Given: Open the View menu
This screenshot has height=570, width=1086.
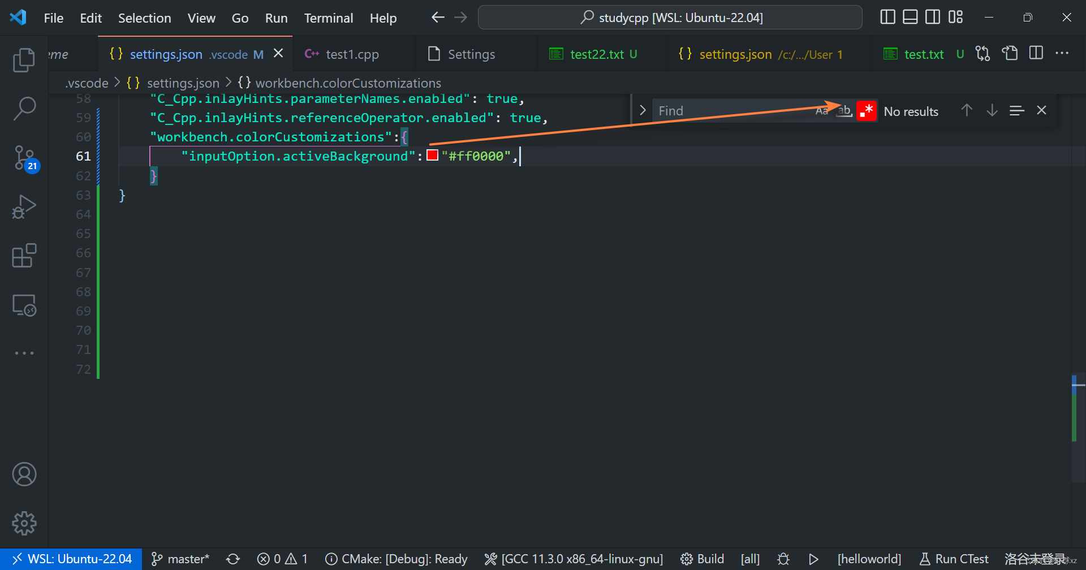Looking at the screenshot, I should point(201,18).
